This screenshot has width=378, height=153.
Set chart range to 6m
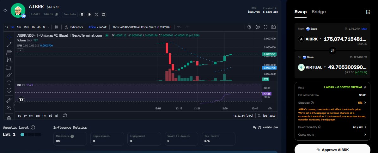pyautogui.click(x=31, y=116)
